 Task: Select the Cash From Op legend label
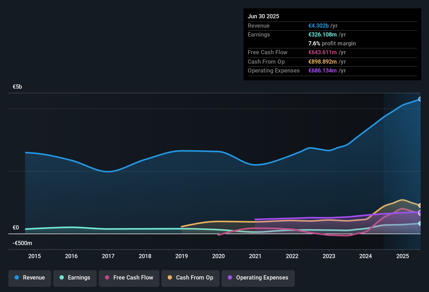[x=194, y=278]
